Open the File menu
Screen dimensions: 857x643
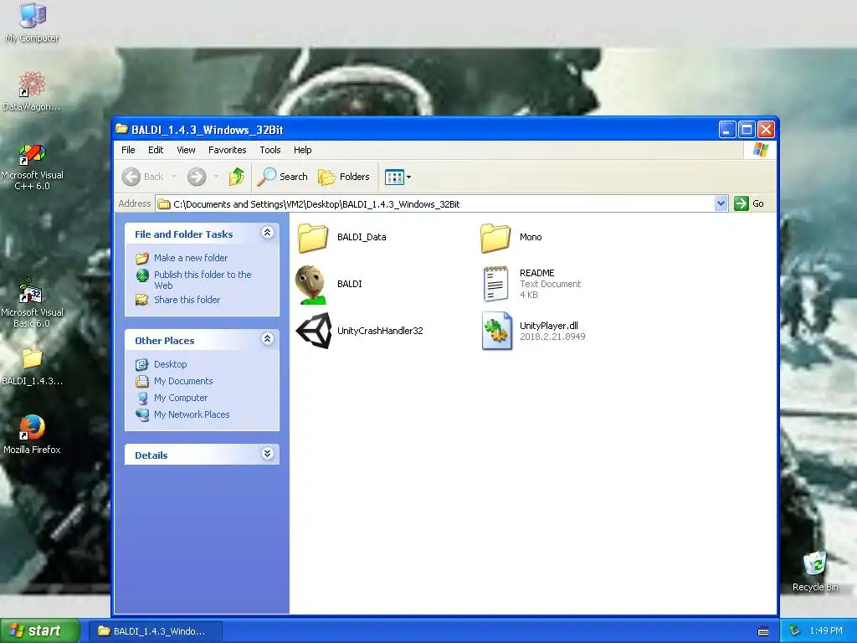click(128, 150)
